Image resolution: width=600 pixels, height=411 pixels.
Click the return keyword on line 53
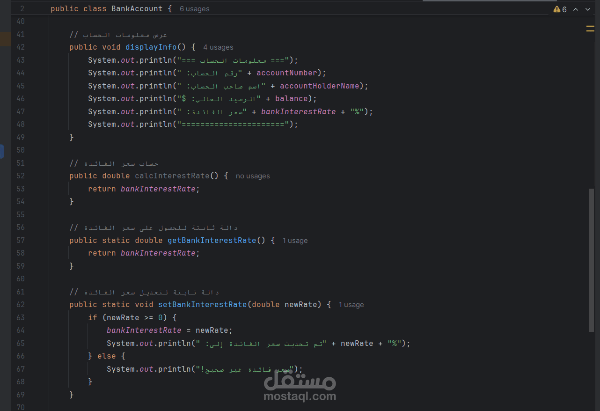point(102,189)
